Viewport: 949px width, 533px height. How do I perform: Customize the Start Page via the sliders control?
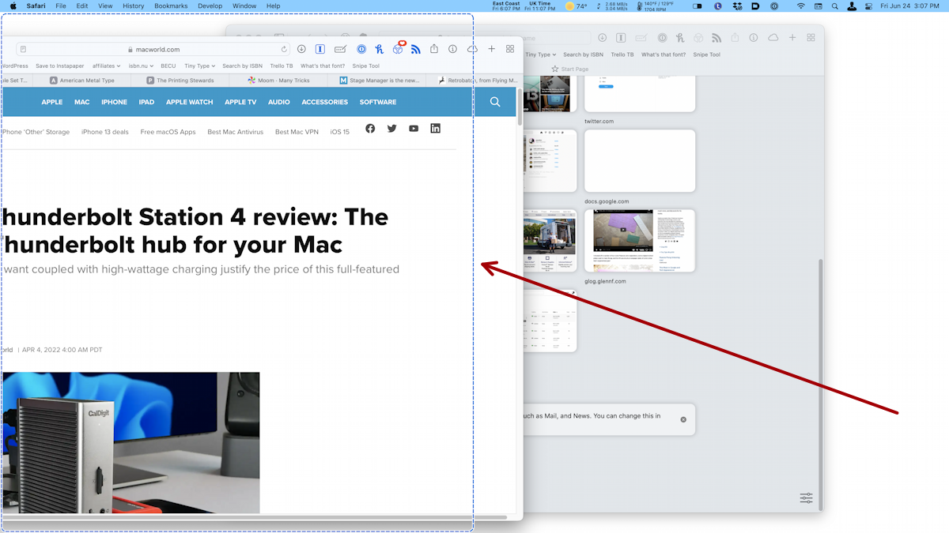coord(806,498)
